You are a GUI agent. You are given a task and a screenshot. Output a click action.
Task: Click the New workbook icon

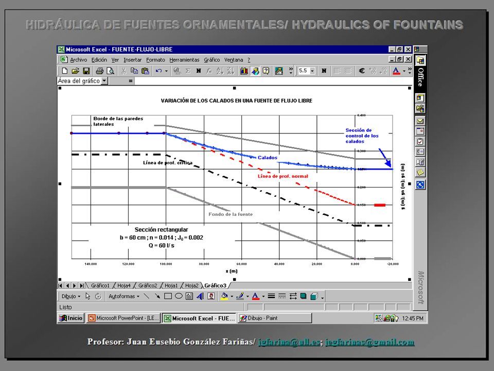coord(65,71)
